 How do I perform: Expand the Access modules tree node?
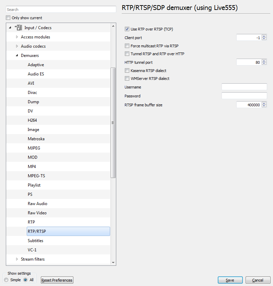click(17, 37)
